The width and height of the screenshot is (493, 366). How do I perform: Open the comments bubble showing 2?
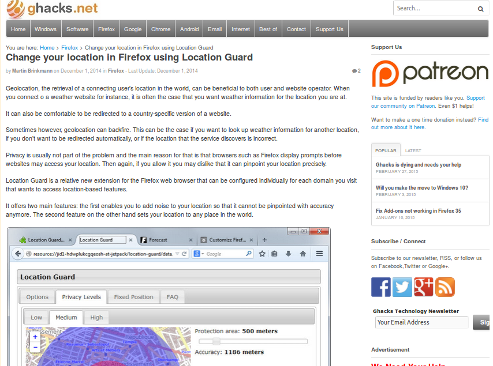[356, 71]
